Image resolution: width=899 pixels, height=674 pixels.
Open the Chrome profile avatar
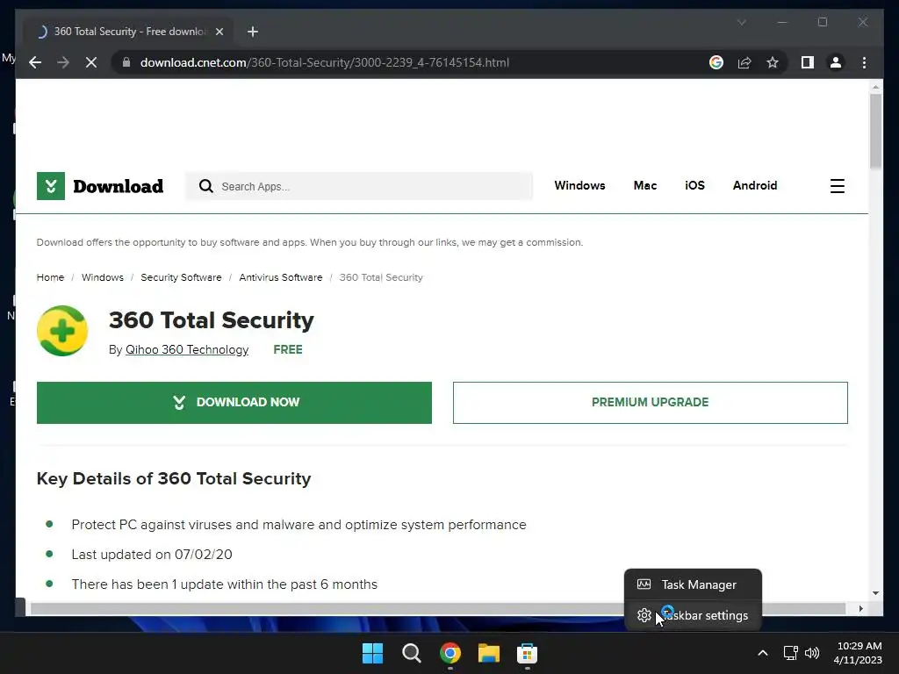tap(836, 62)
